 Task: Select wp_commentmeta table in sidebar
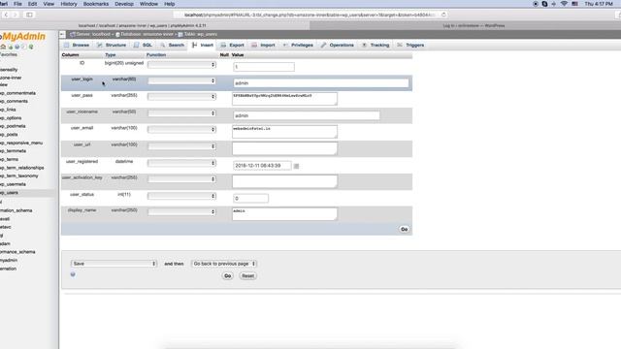[17, 93]
